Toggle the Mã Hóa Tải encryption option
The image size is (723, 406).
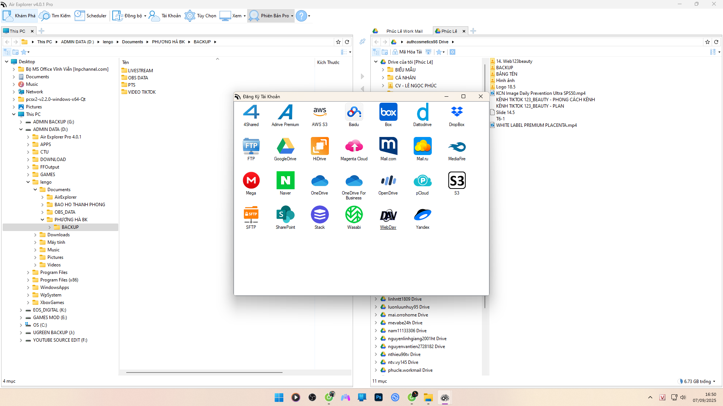click(x=407, y=52)
